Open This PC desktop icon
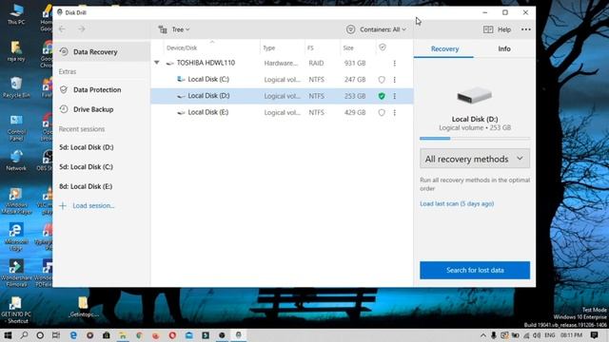This screenshot has width=609, height=342. (16, 15)
